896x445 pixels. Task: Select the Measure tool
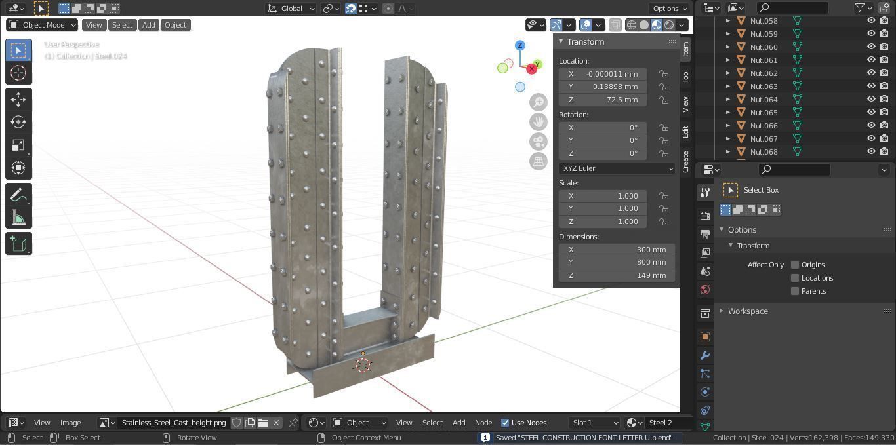[18, 218]
